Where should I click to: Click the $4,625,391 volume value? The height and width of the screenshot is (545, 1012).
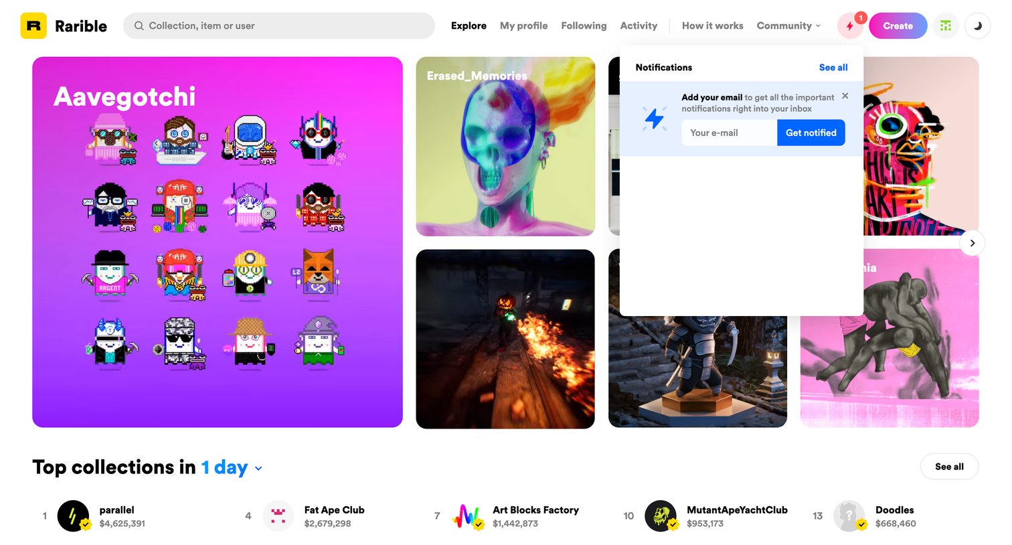tap(122, 524)
